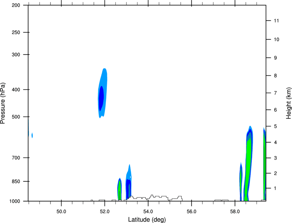Pick the 4 km height label
The width and height of the screenshot is (292, 223).
pos(276,142)
